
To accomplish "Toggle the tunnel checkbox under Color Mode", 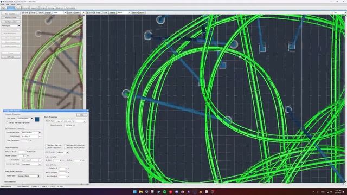I will [7, 122].
